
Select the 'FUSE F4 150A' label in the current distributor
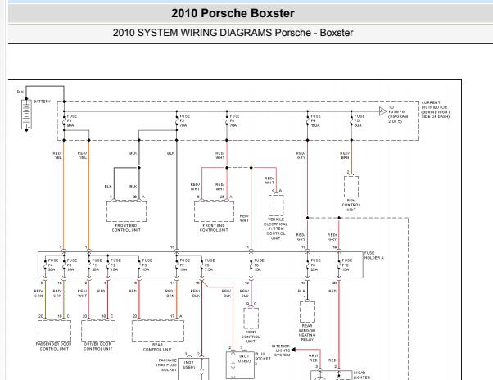(315, 120)
